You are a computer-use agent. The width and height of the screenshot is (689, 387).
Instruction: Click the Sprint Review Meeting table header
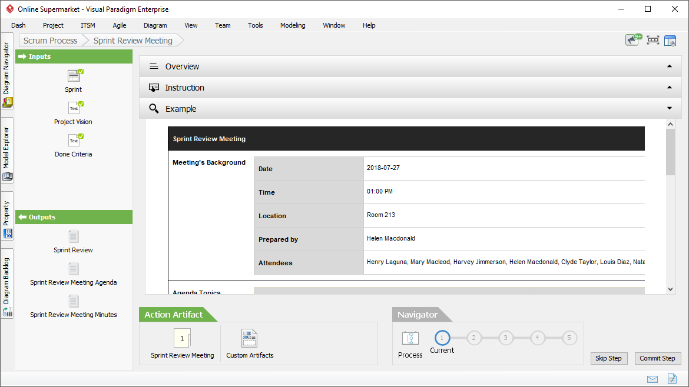tap(406, 139)
